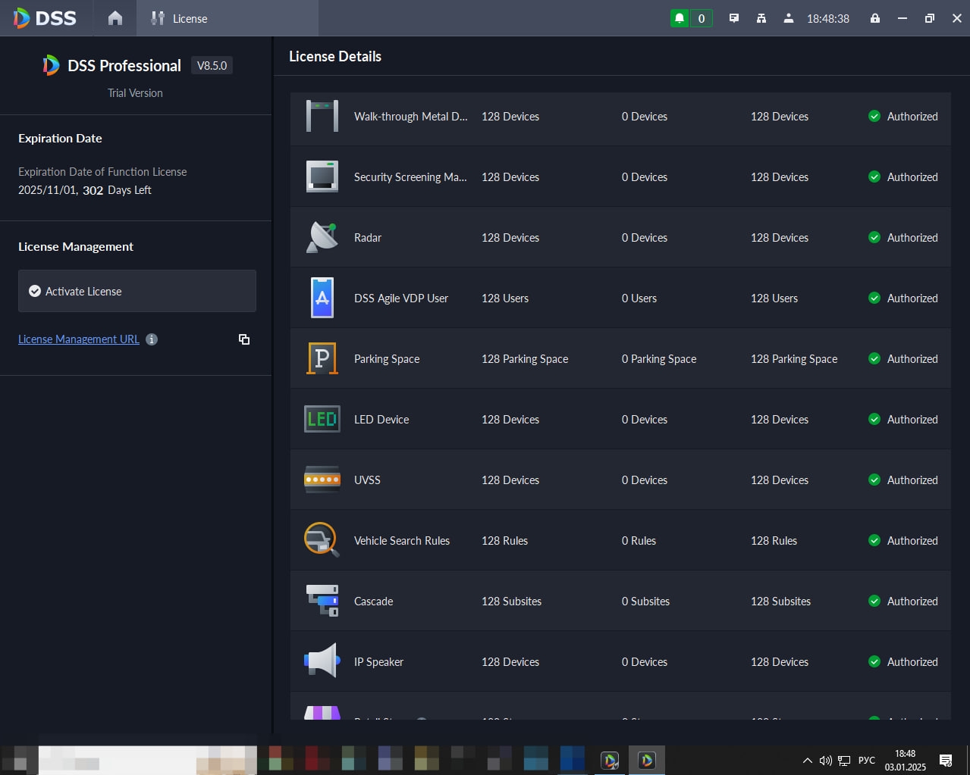Open the Windows notification center

(946, 761)
